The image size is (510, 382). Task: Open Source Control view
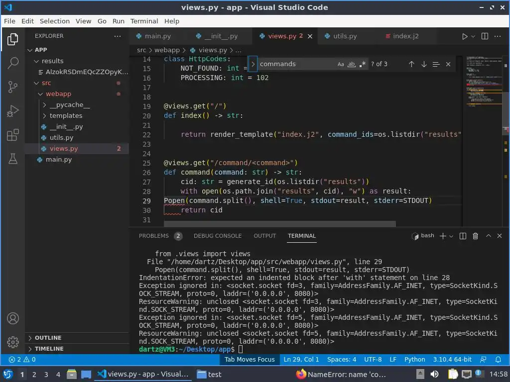(x=12, y=87)
